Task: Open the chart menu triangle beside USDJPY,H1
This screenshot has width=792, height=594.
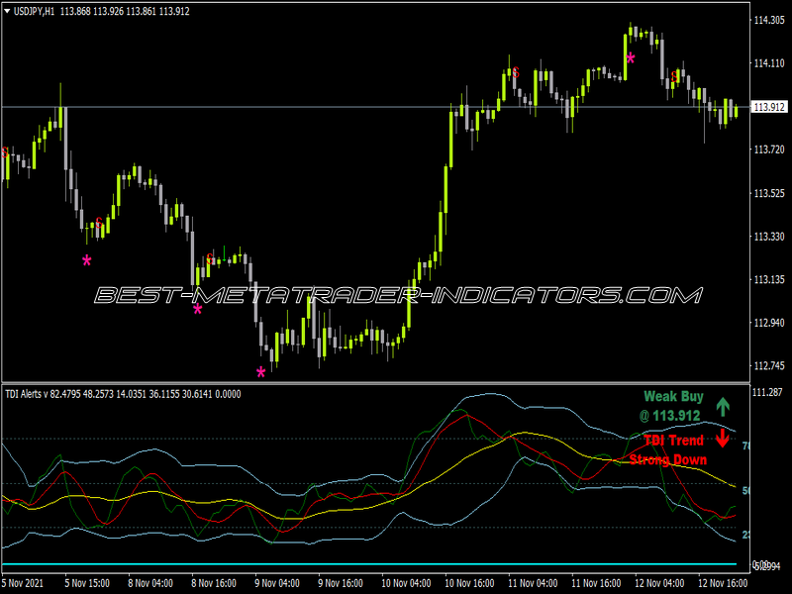Action: (x=7, y=11)
